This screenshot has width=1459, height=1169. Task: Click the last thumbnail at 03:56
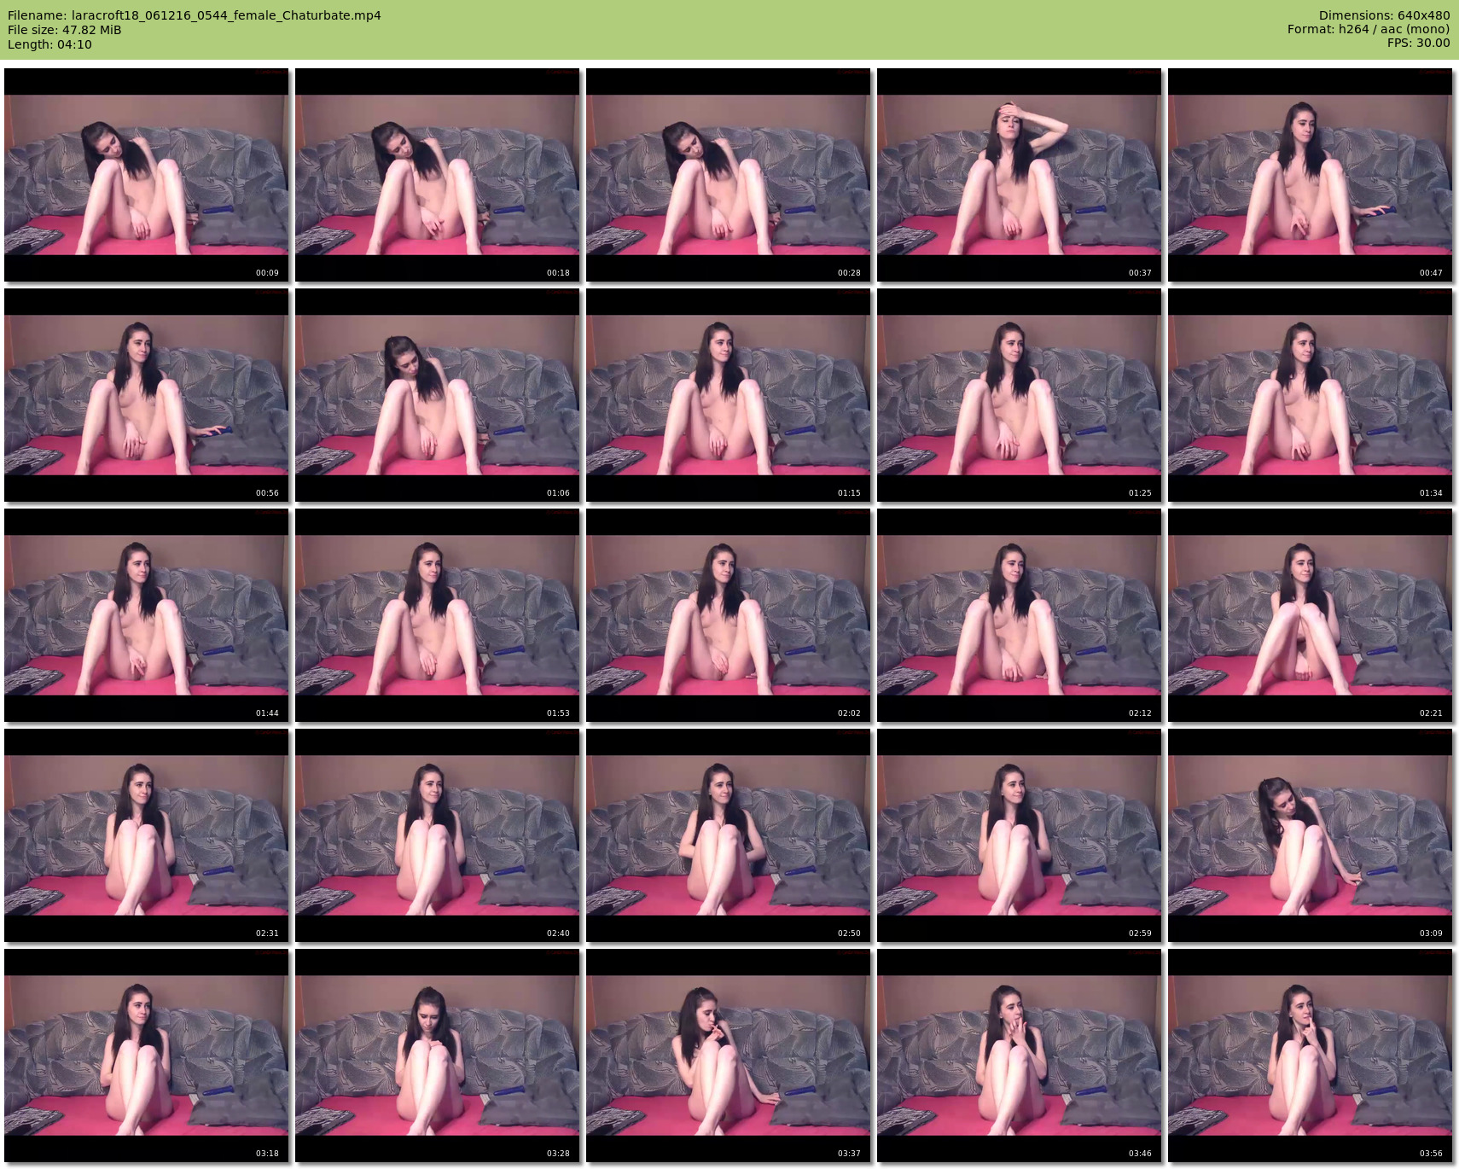1310,1056
